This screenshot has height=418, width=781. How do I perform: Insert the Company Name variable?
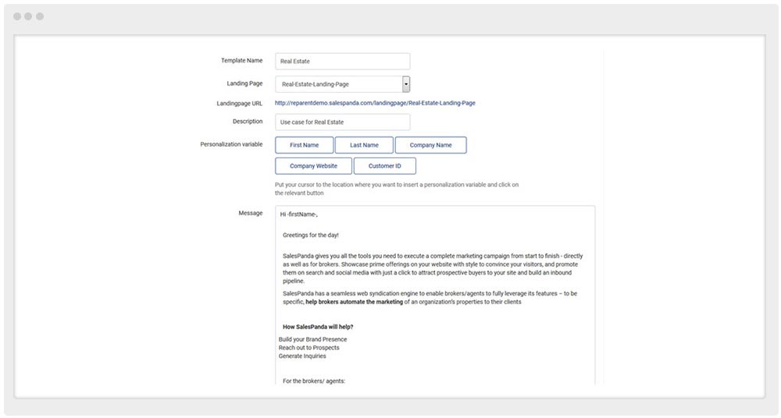[431, 145]
